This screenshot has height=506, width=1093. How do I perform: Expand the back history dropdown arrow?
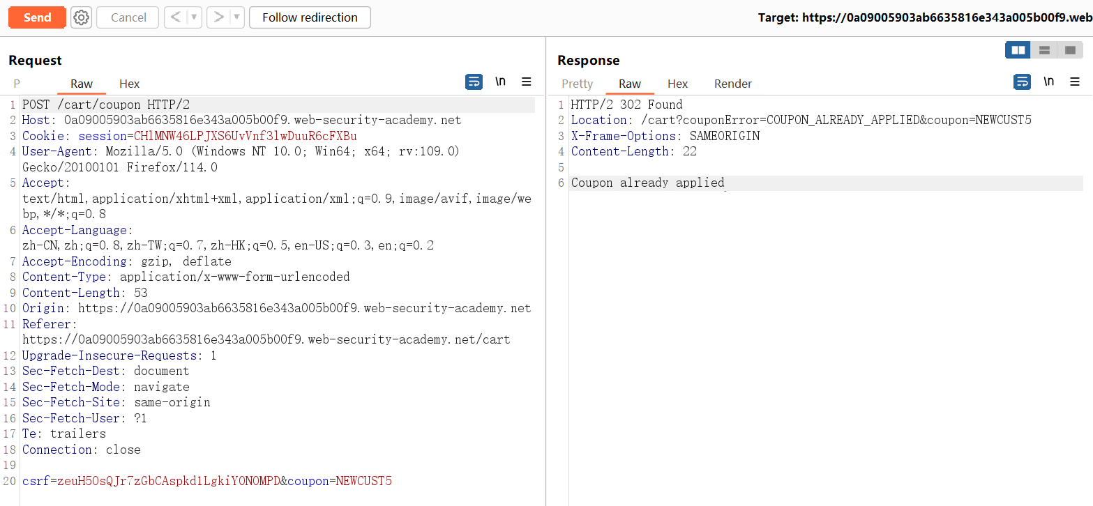tap(195, 17)
